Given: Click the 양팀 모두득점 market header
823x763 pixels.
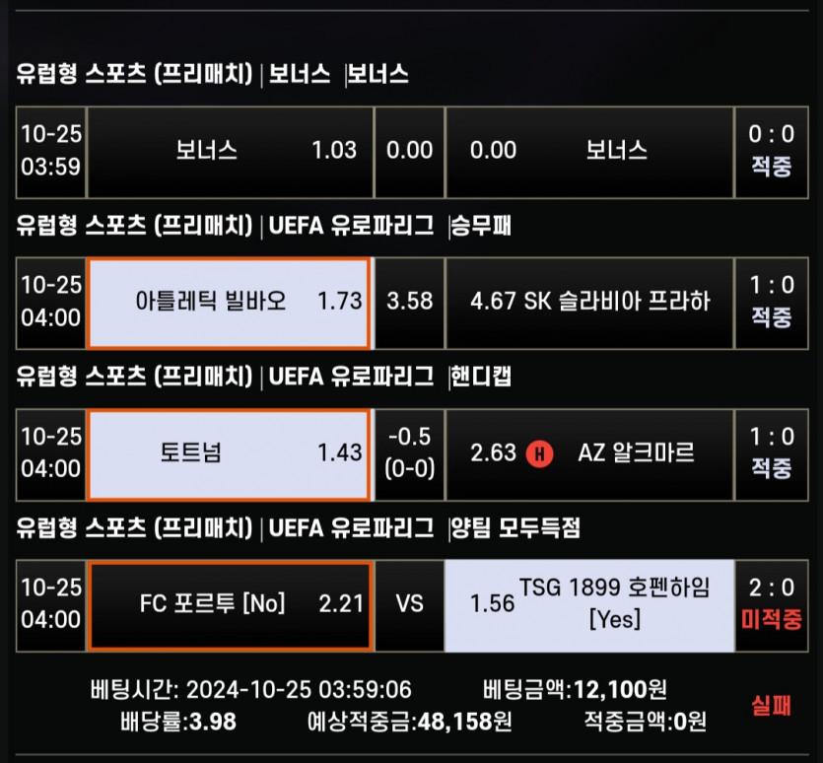Looking at the screenshot, I should (514, 528).
